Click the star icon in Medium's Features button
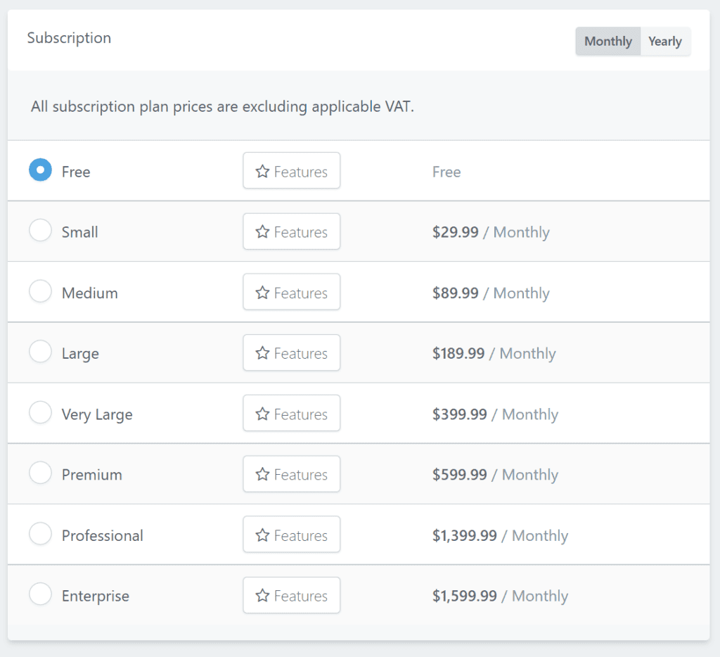Viewport: 720px width, 657px height. tap(263, 292)
